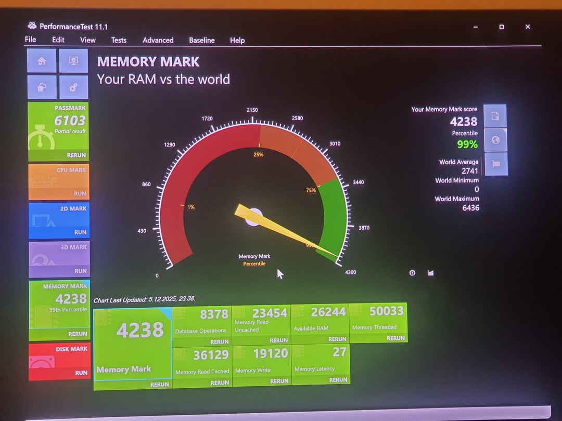Select the globe world comparison icon
The height and width of the screenshot is (421, 562).
[x=495, y=140]
